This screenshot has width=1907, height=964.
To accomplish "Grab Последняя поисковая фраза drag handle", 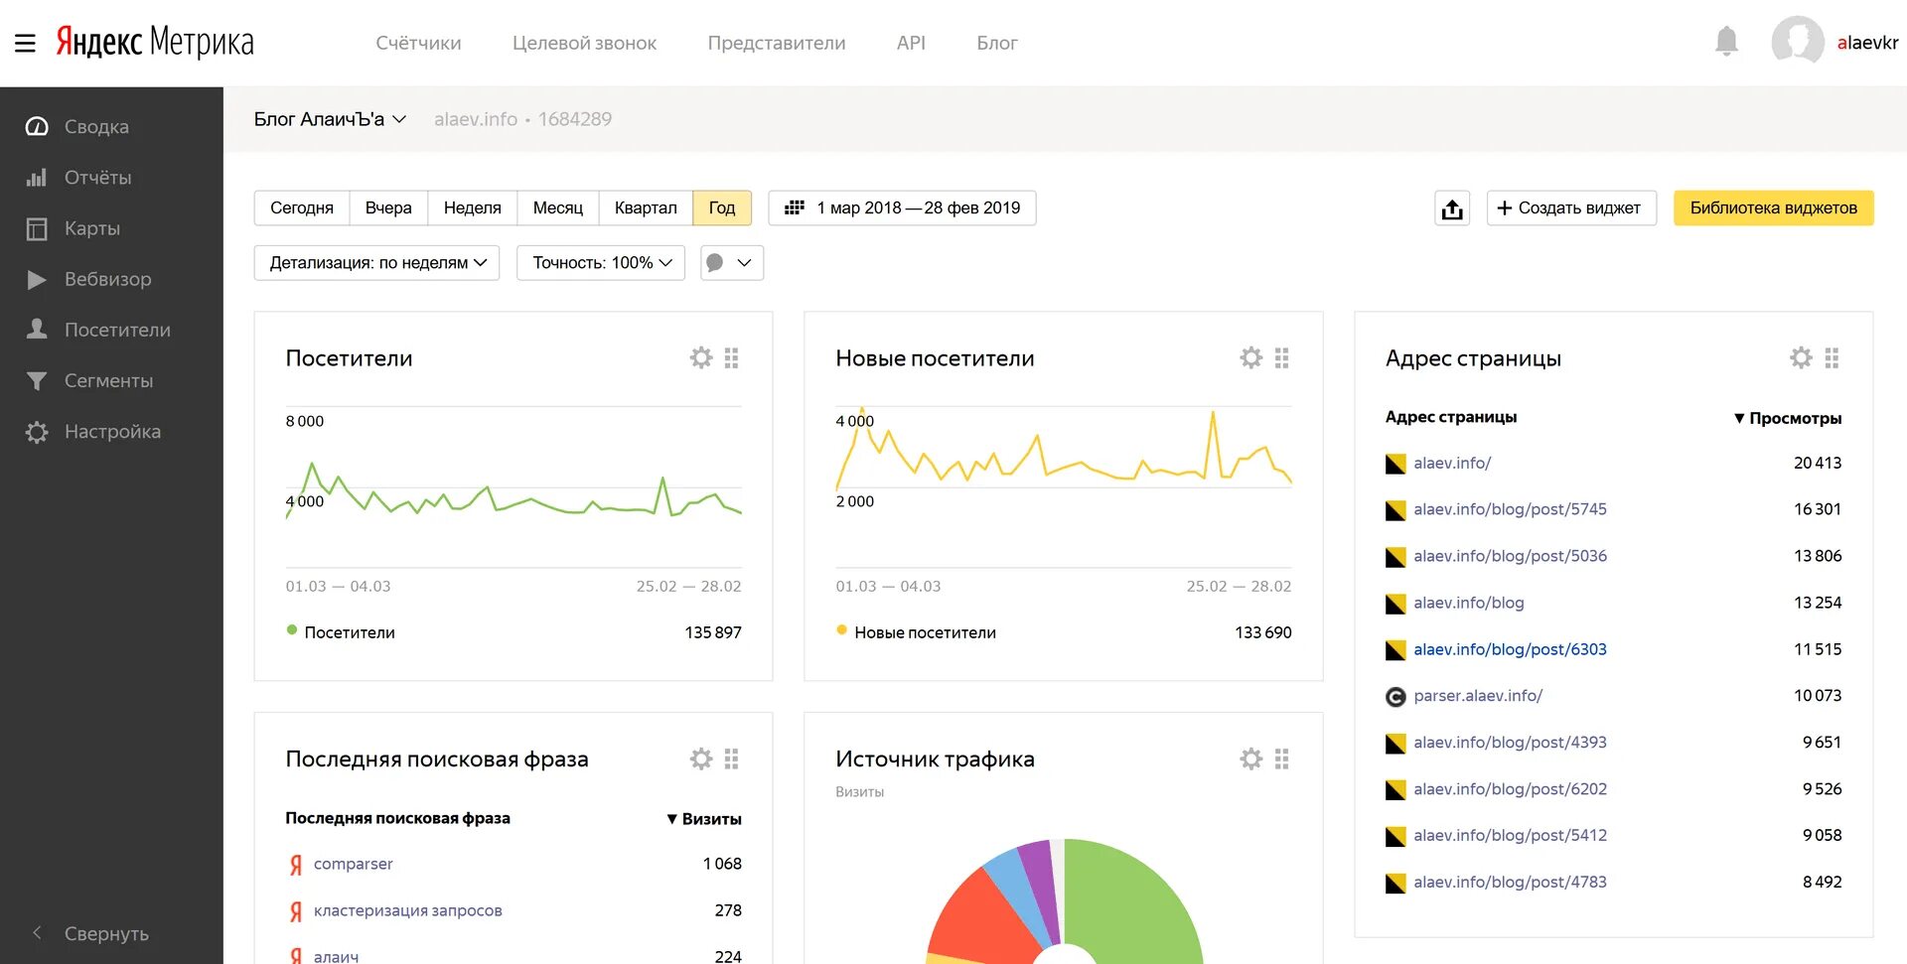I will (x=732, y=759).
